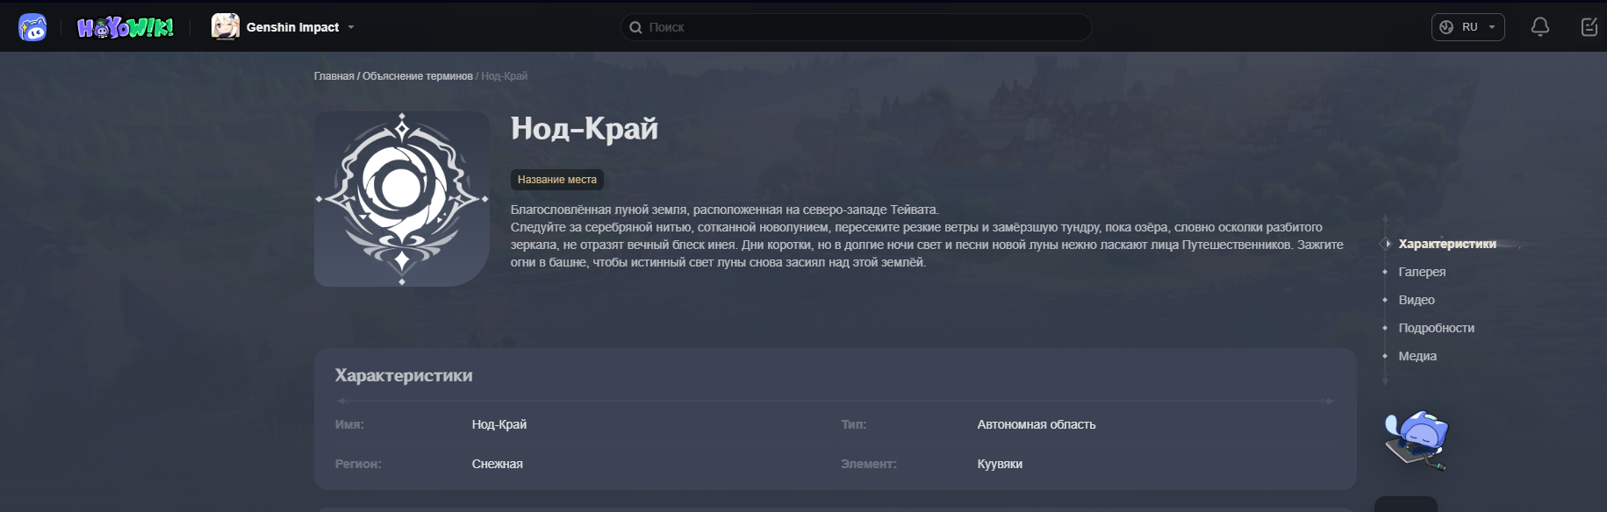This screenshot has width=1607, height=512.
Task: Click the Имя value Нод-Край
Action: click(x=499, y=424)
